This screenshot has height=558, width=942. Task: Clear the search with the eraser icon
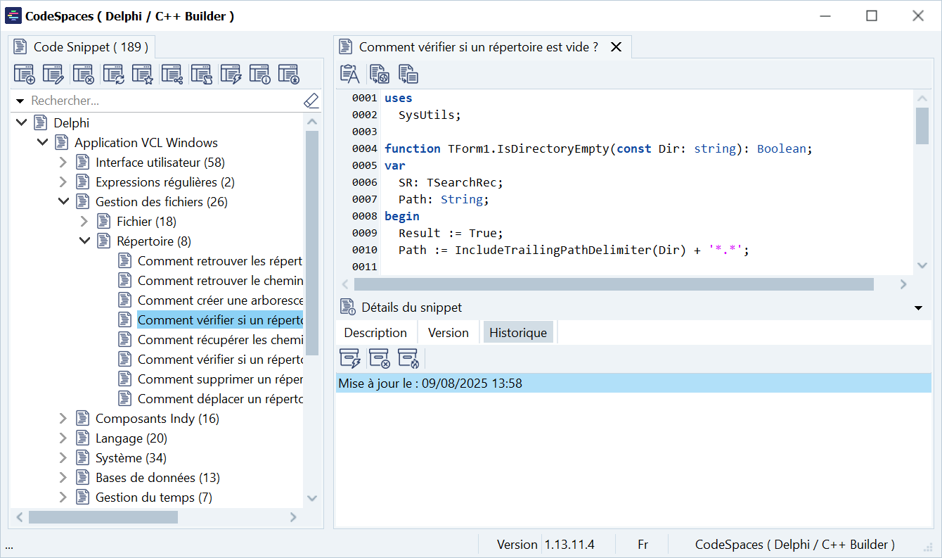coord(311,101)
